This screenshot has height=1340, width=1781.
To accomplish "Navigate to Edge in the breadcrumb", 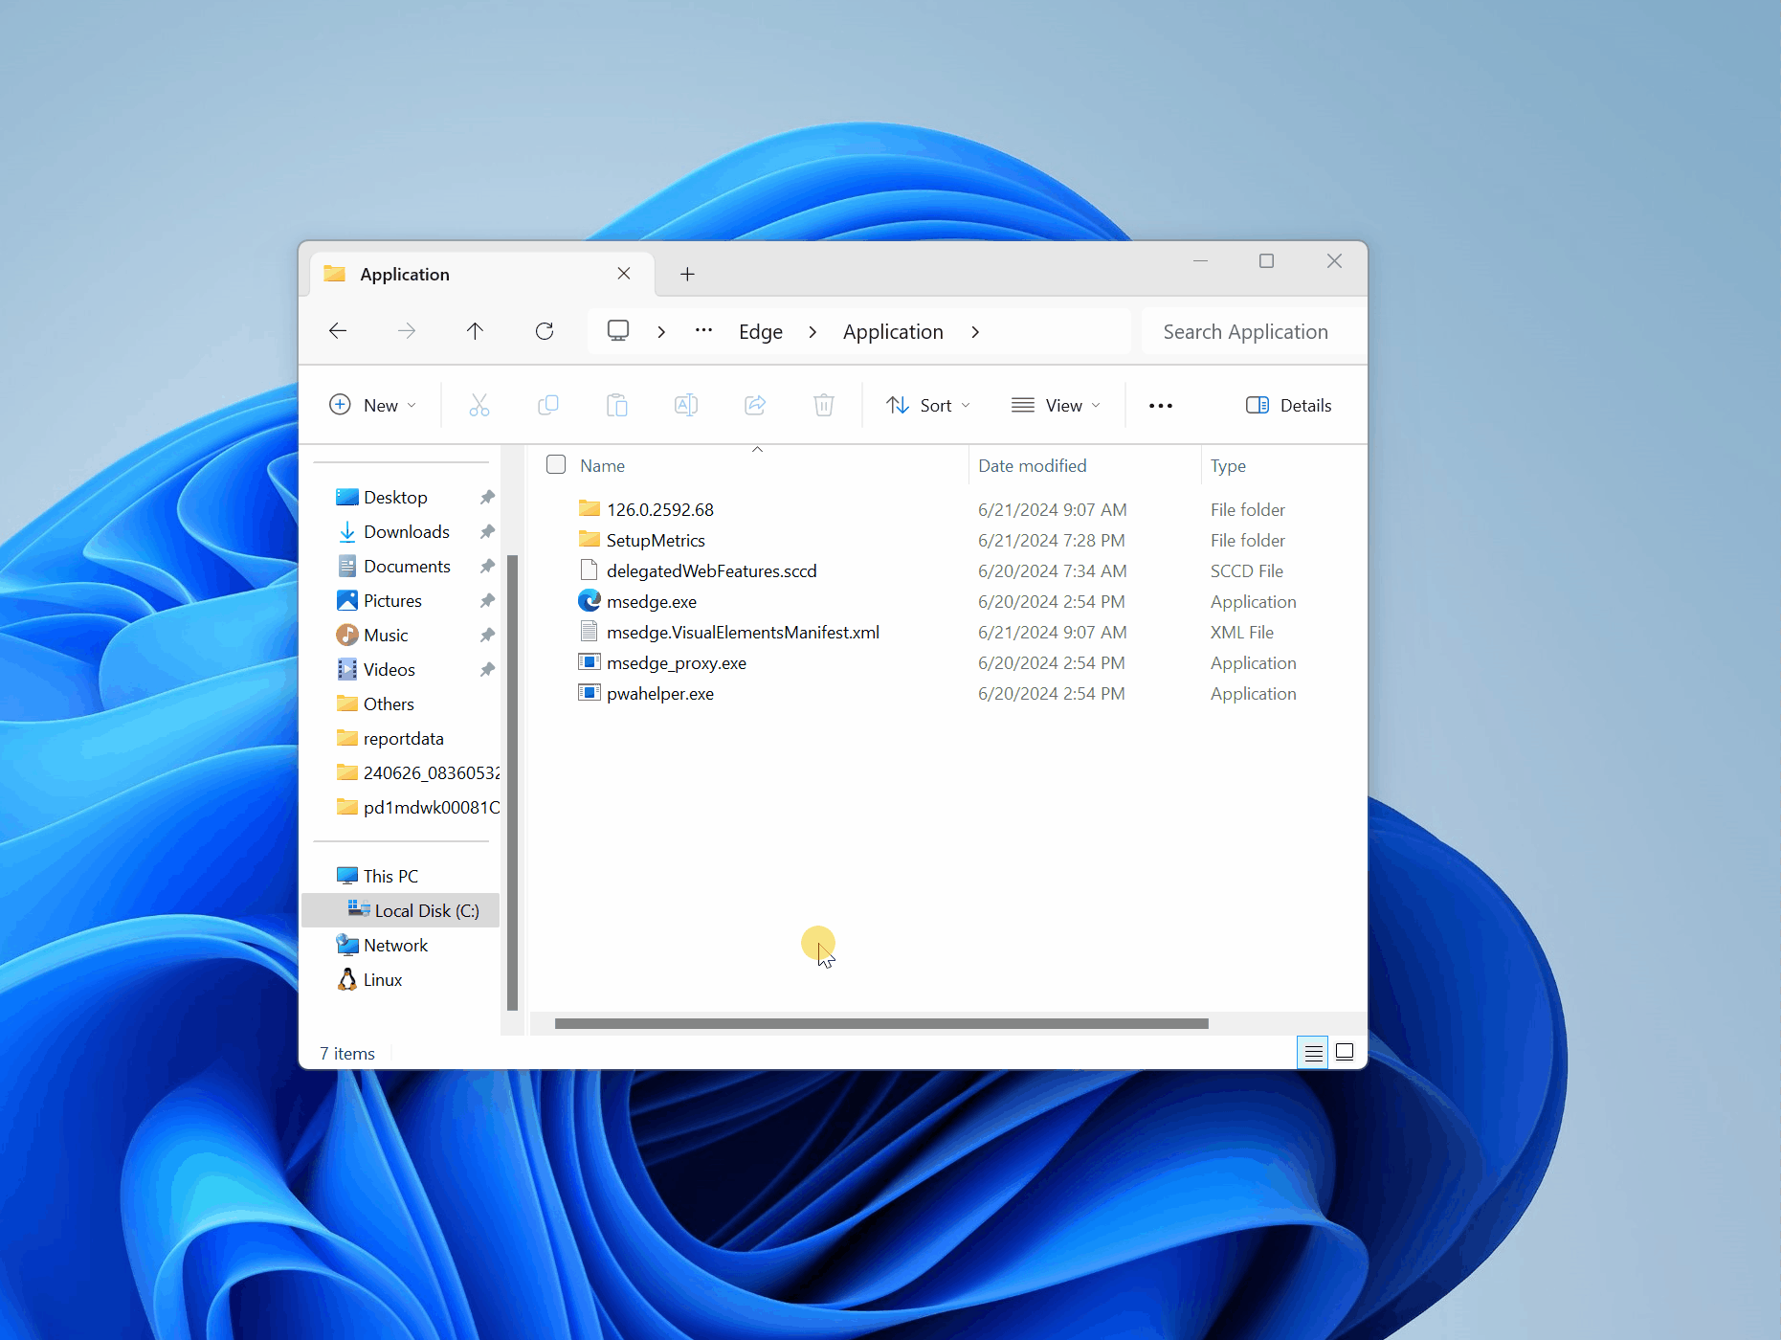I will (761, 331).
